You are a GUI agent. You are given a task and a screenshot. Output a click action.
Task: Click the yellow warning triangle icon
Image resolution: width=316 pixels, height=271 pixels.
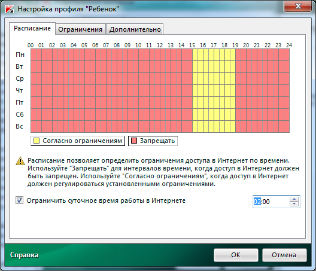[x=20, y=161]
